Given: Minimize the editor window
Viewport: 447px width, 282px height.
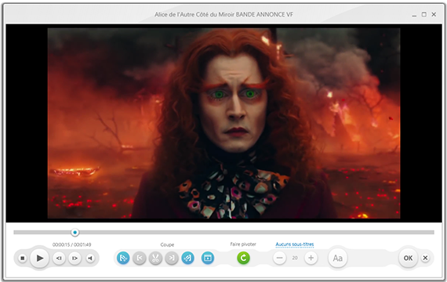Looking at the screenshot, I should coord(414,15).
